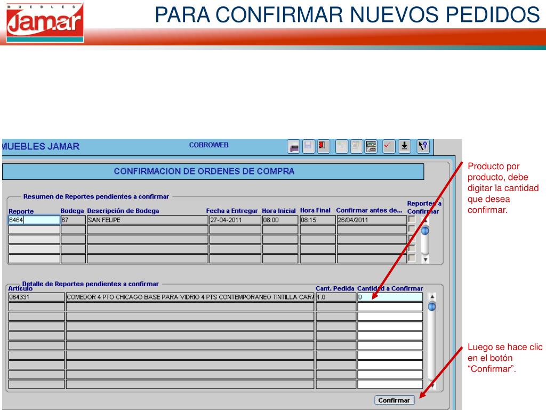Click the second-row Cantidad a Confirmar empty field
This screenshot has width=546, height=410.
click(390, 307)
